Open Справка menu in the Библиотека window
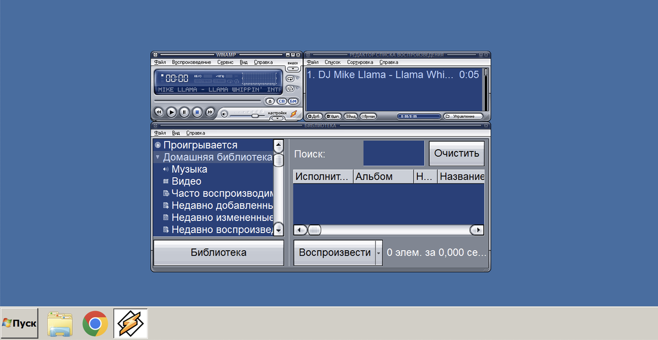Image resolution: width=658 pixels, height=340 pixels. (196, 133)
